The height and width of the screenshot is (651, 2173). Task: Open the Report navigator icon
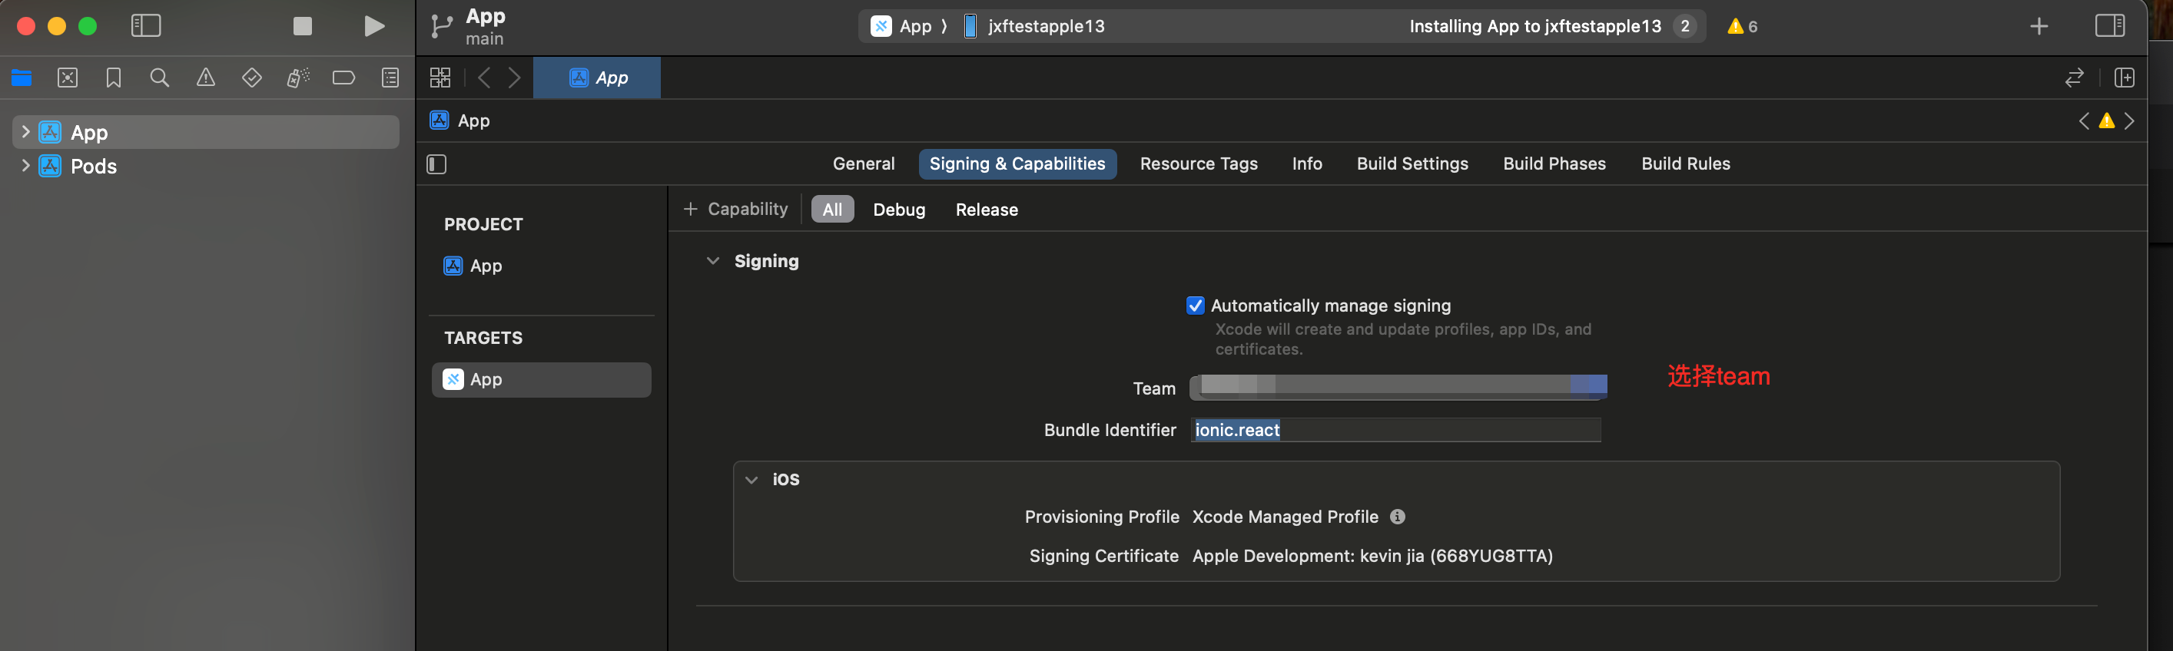coord(390,78)
